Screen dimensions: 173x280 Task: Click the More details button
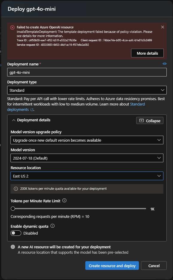[147, 53]
